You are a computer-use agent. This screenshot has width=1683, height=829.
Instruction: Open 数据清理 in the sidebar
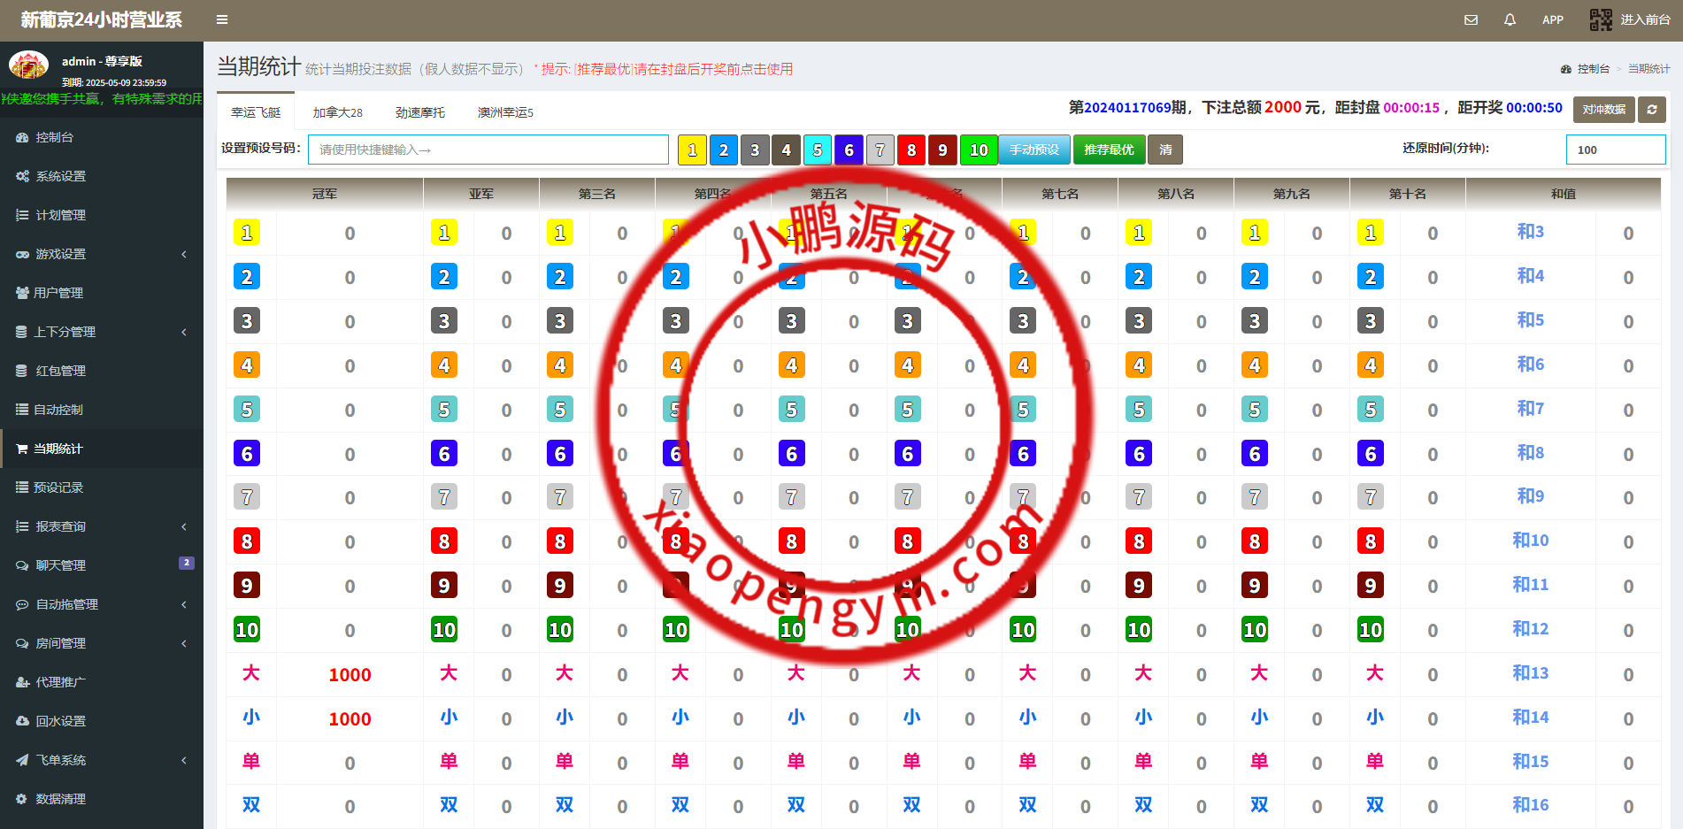[60, 799]
